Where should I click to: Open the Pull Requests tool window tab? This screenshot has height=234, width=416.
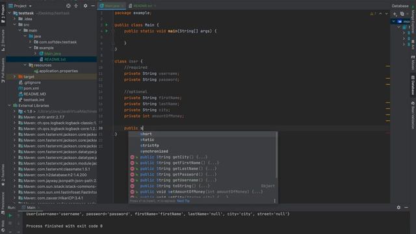[x=3, y=70]
